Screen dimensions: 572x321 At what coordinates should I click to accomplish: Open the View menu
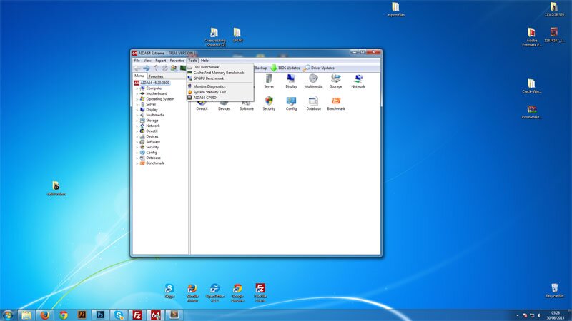click(147, 61)
